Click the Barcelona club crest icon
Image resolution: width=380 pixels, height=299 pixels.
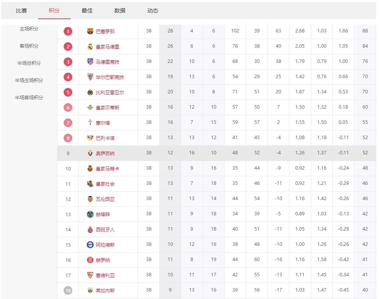point(90,31)
